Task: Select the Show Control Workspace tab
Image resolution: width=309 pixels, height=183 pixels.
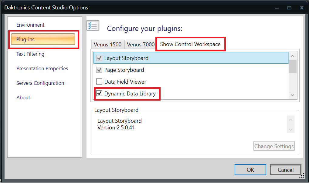Action: pyautogui.click(x=190, y=44)
